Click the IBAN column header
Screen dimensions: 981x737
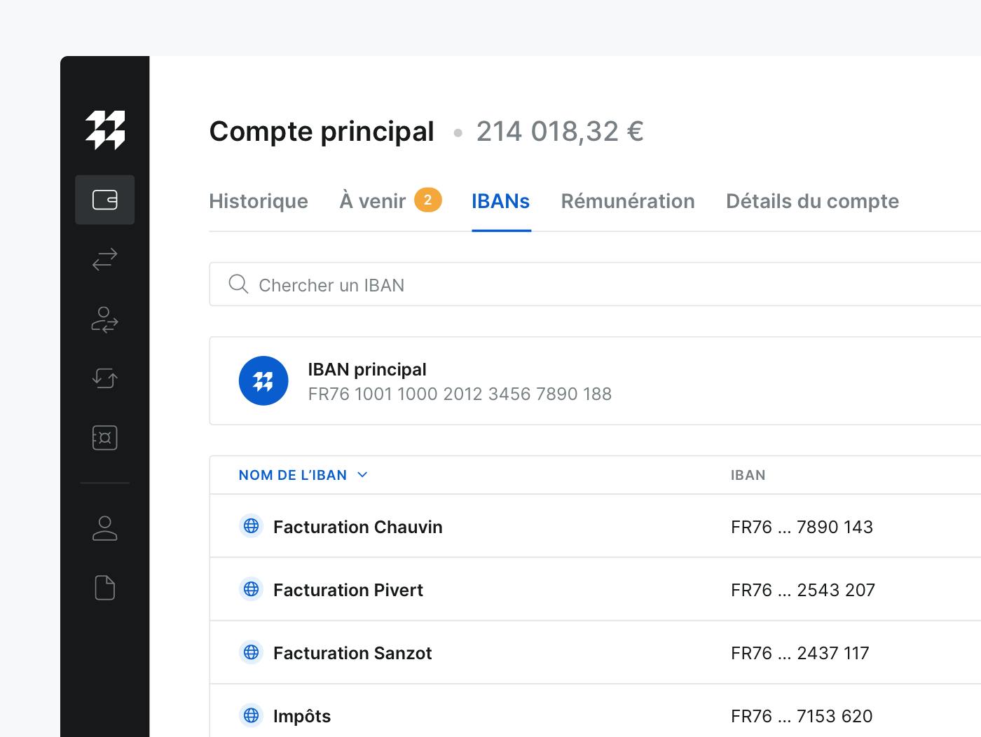click(x=748, y=475)
